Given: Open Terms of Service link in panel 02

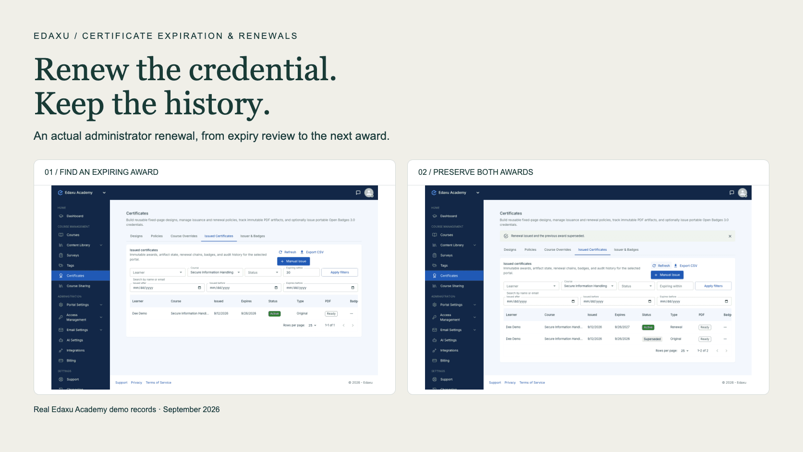Looking at the screenshot, I should point(532,383).
